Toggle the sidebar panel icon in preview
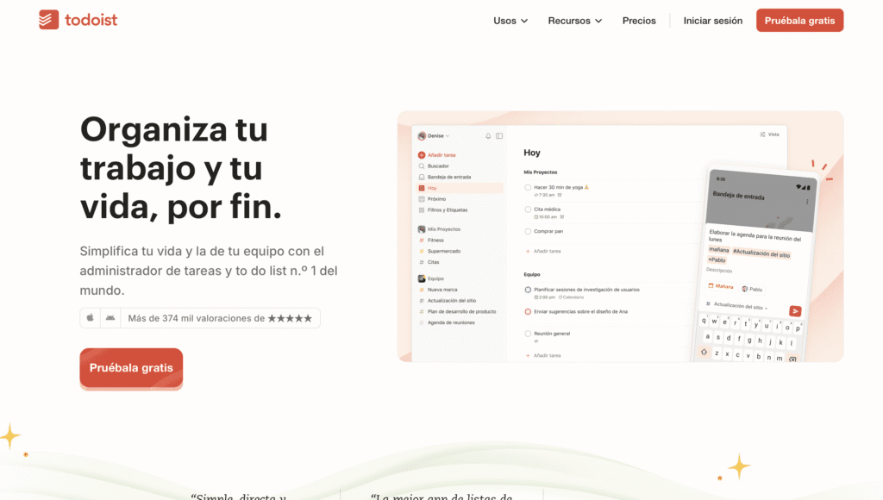This screenshot has width=883, height=500. click(x=499, y=135)
